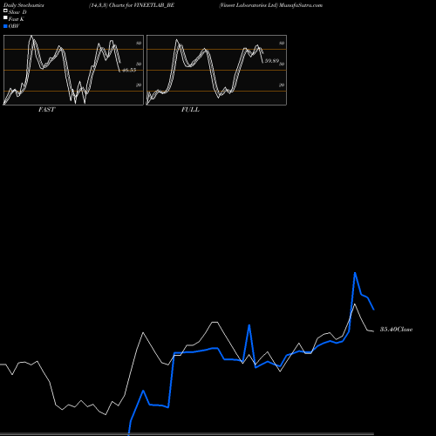Click the blue OBV line peak
The image size is (436, 436).
pos(355,273)
